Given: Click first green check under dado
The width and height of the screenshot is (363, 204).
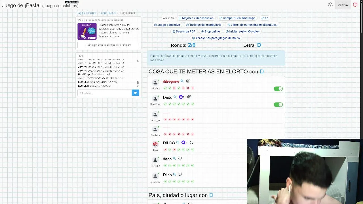Looking at the screenshot, I should tap(165, 165).
